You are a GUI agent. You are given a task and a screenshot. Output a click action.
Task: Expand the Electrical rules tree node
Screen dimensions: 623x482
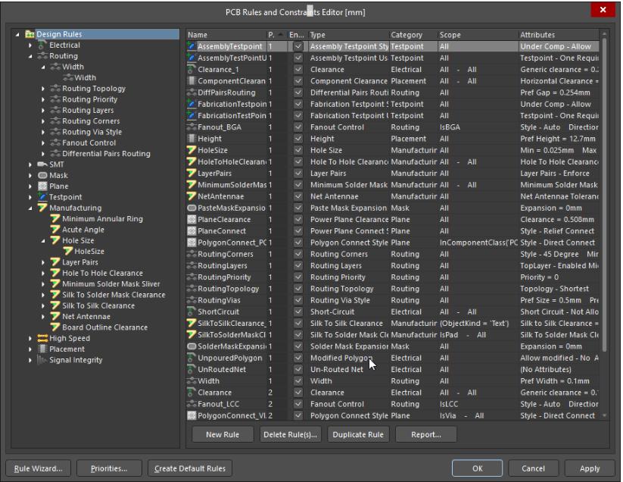(30, 45)
